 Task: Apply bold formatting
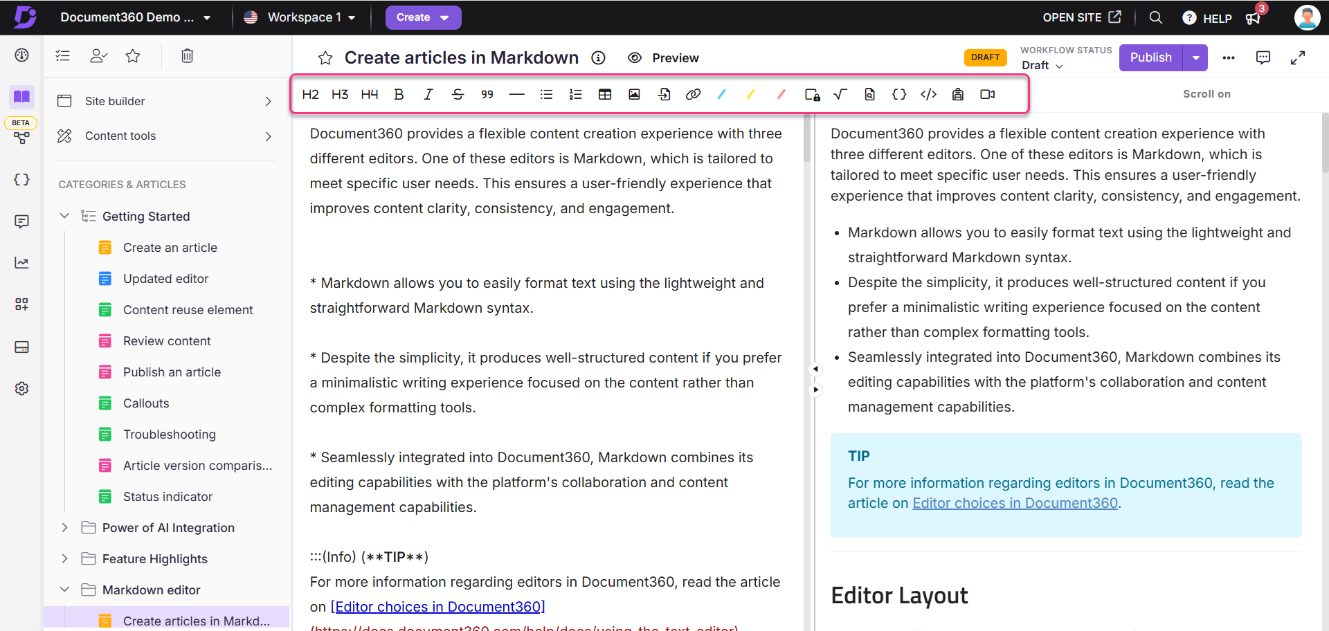(x=399, y=94)
